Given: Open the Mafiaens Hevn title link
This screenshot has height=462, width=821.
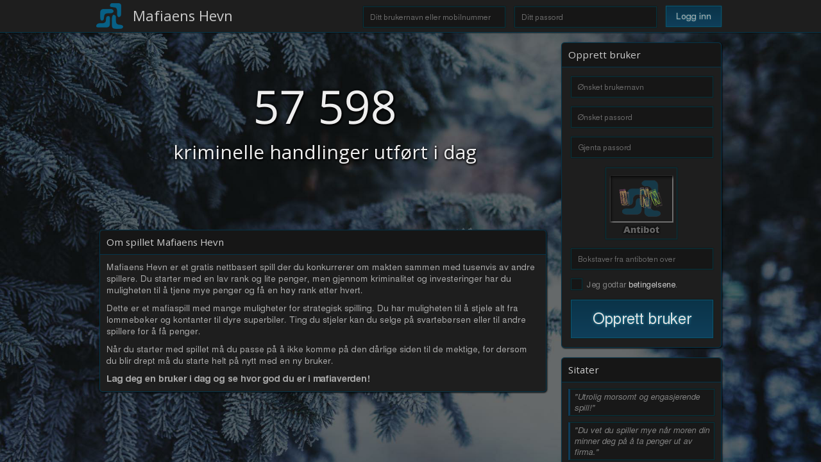Looking at the screenshot, I should point(182,16).
